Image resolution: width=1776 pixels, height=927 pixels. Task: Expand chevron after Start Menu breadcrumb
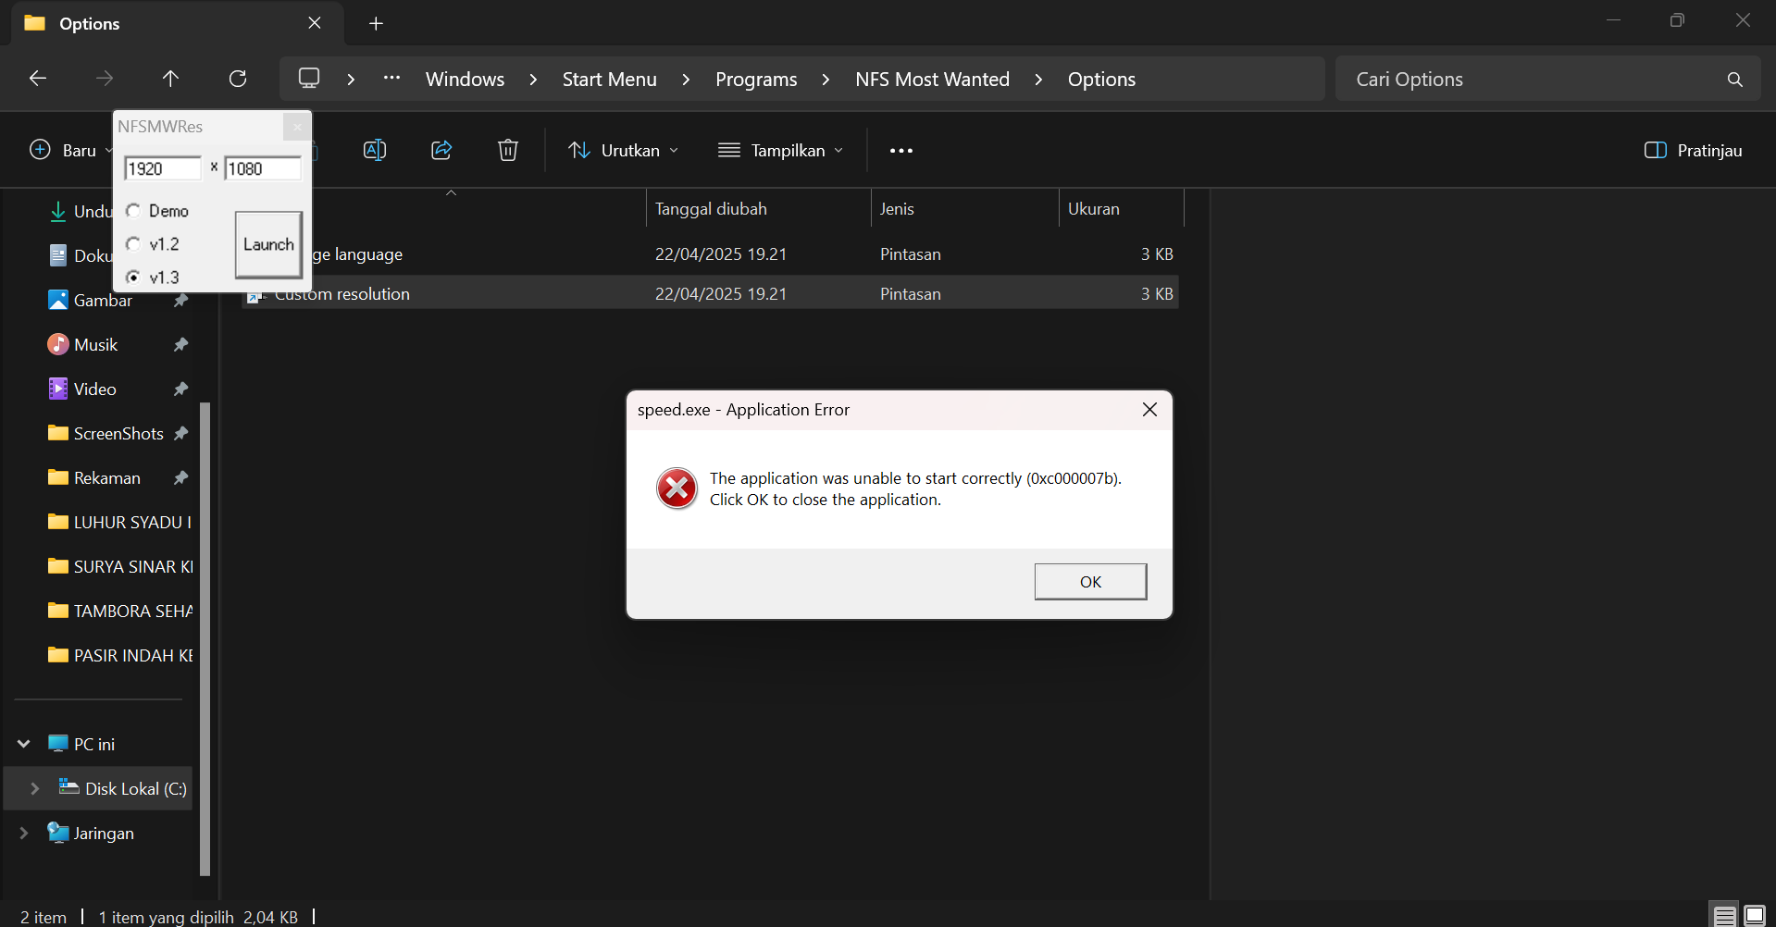tap(686, 80)
